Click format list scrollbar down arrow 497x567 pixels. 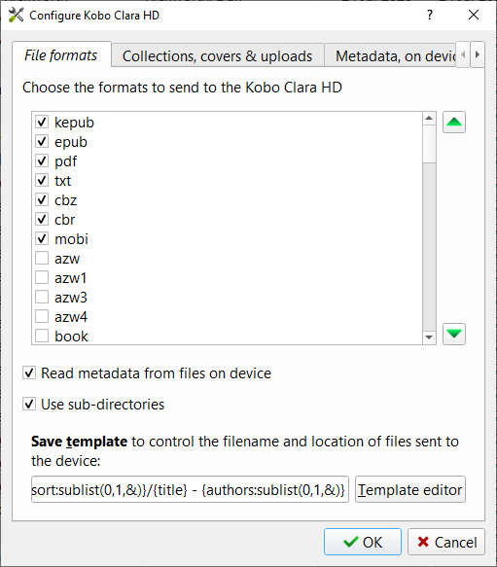click(x=429, y=337)
